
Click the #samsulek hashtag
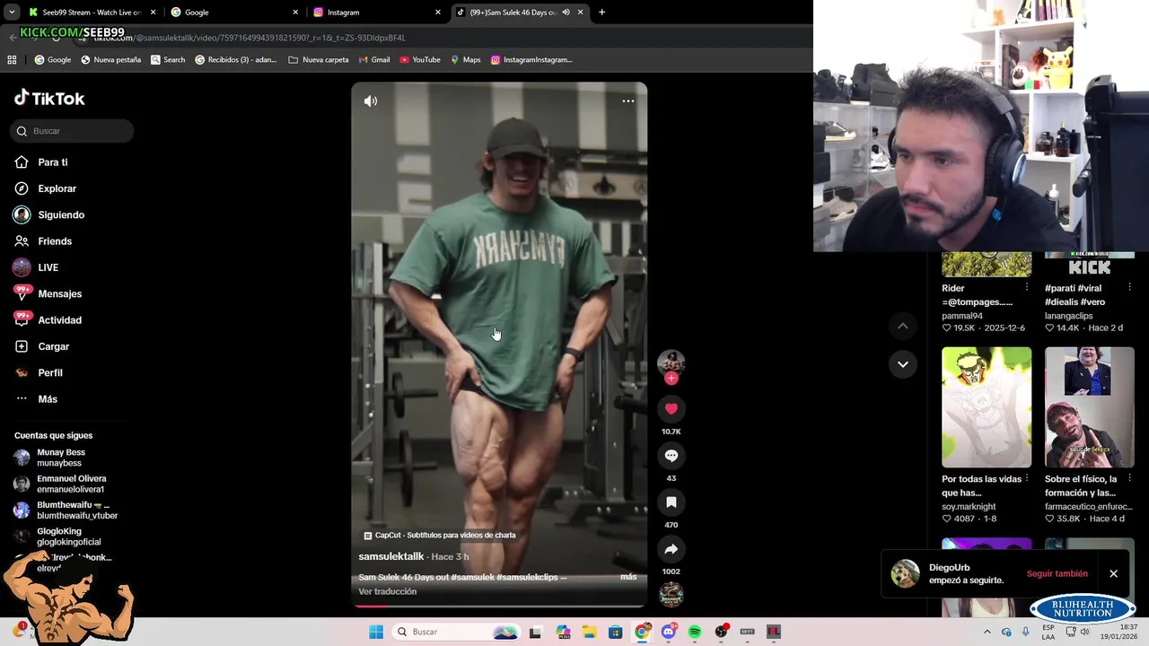click(471, 577)
